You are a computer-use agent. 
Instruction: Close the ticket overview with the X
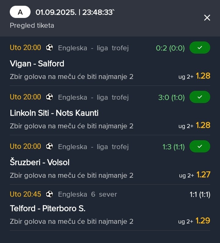coord(207,18)
